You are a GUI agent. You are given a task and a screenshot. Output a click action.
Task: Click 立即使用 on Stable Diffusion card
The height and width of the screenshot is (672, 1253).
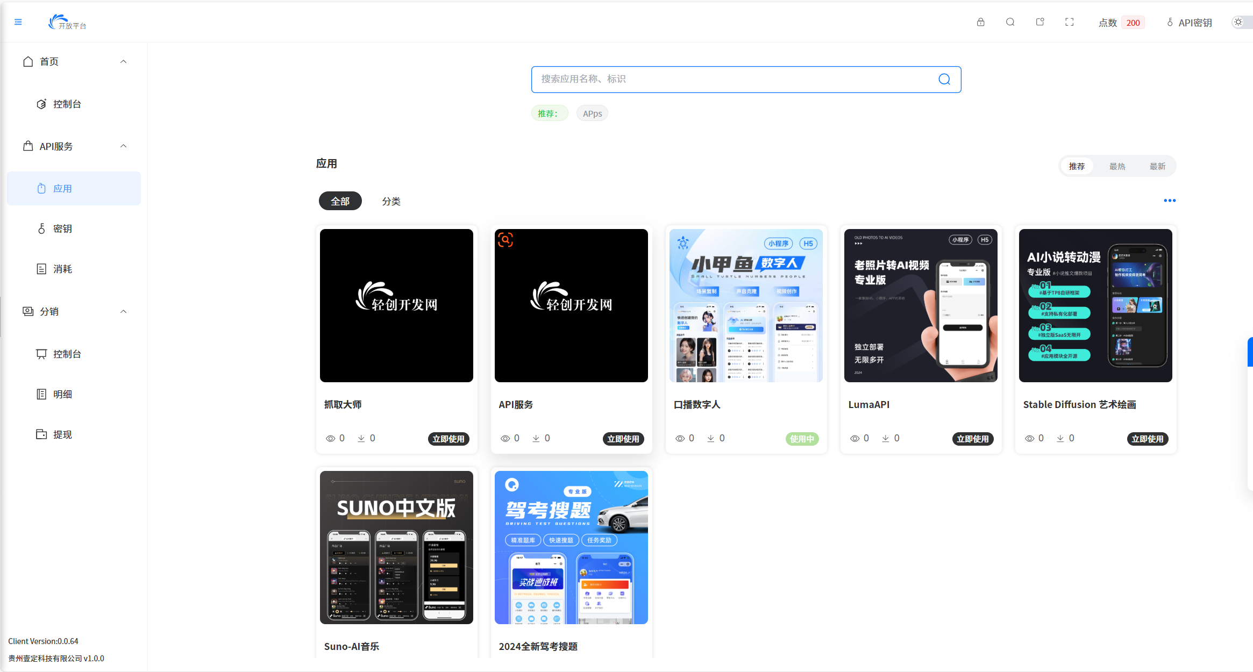1148,439
